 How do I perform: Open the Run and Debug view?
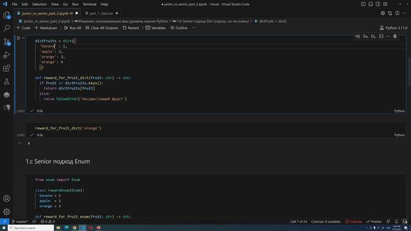coord(6,55)
